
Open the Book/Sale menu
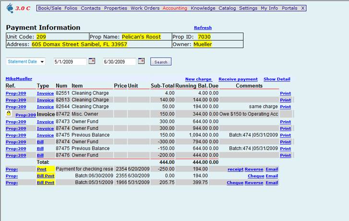click(x=49, y=8)
